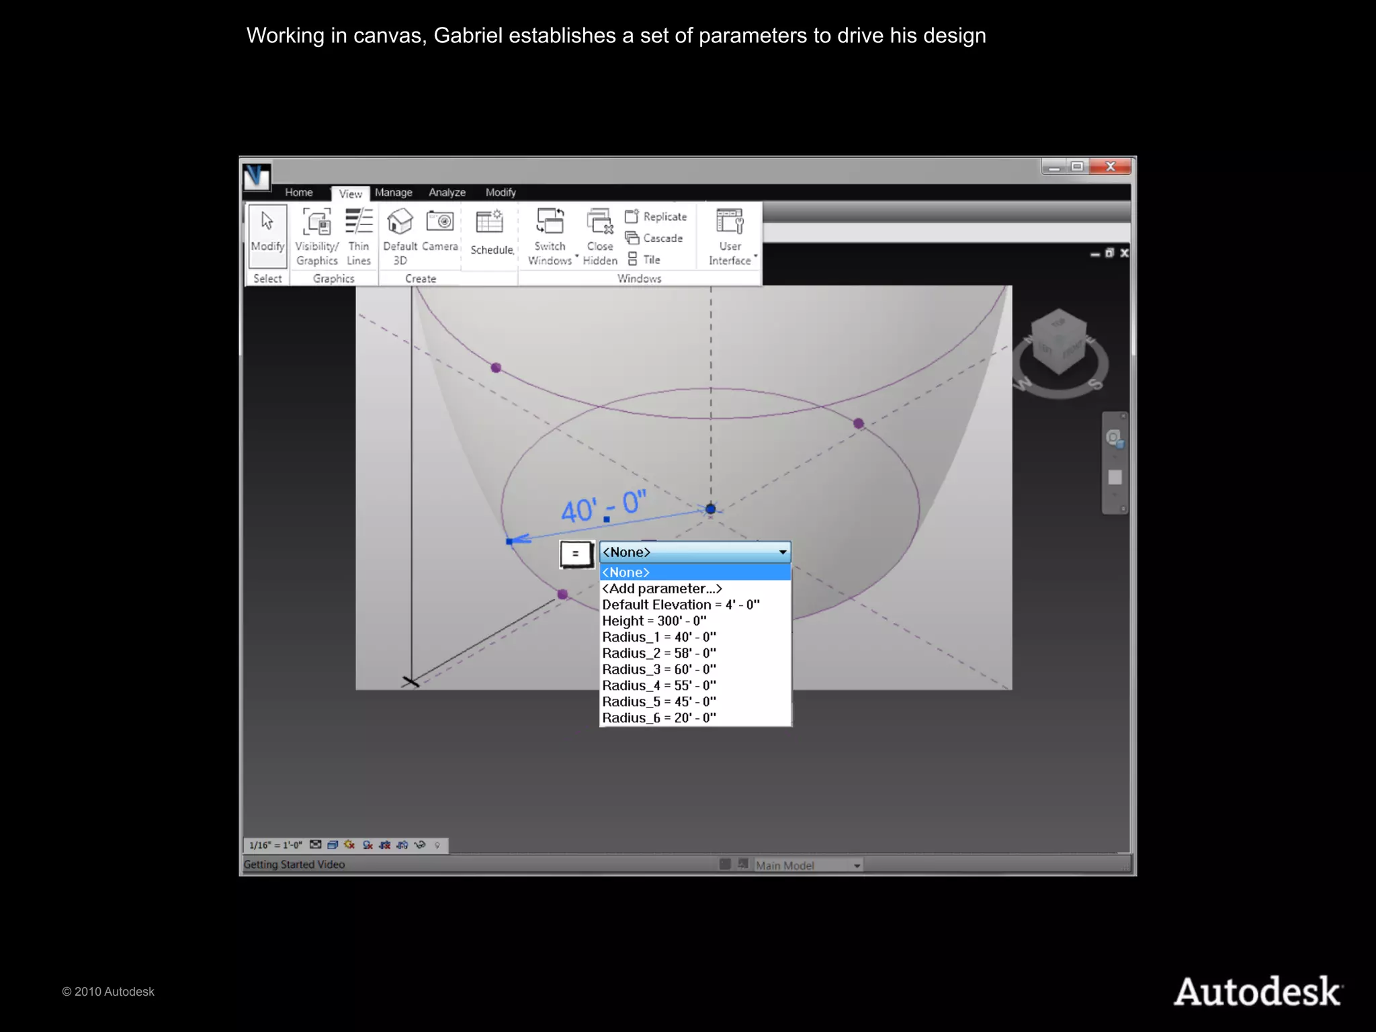Screen dimensions: 1376x1032
Task: Open Switch Windows dropdown
Action: [551, 236]
